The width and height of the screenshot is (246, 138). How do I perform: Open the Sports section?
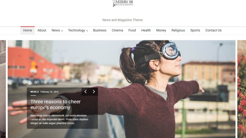coord(195,31)
